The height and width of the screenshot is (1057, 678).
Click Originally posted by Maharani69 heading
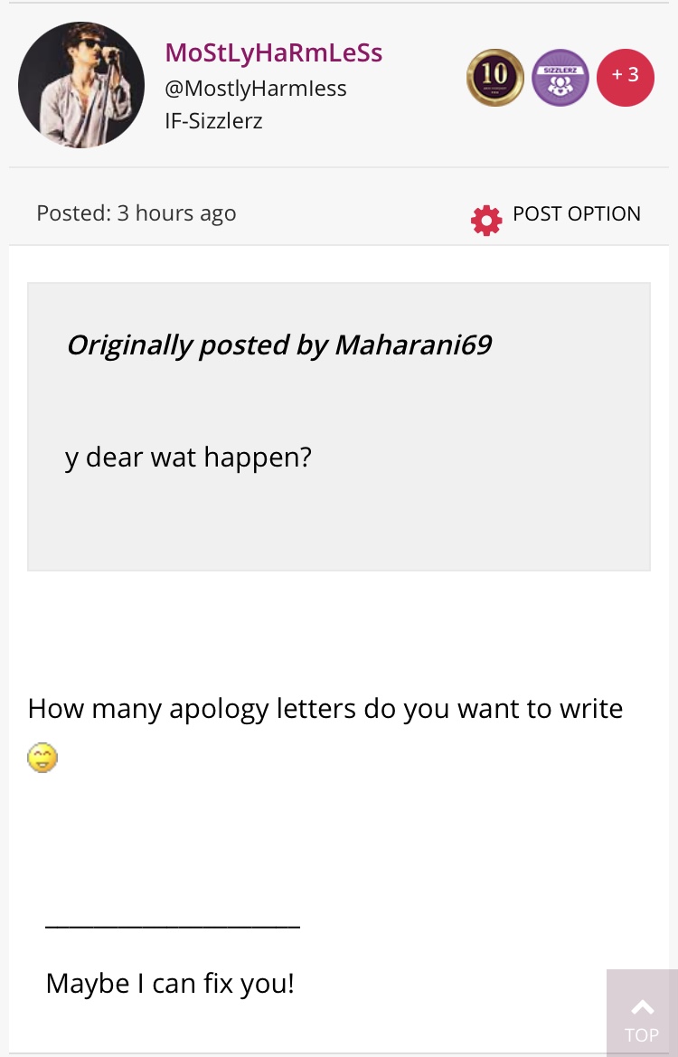[x=278, y=344]
